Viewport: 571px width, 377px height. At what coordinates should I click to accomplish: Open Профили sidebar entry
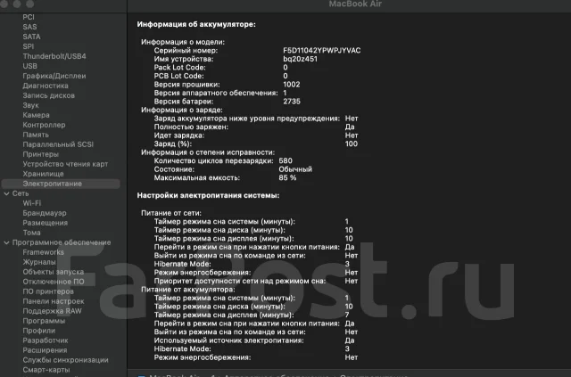[x=39, y=332]
